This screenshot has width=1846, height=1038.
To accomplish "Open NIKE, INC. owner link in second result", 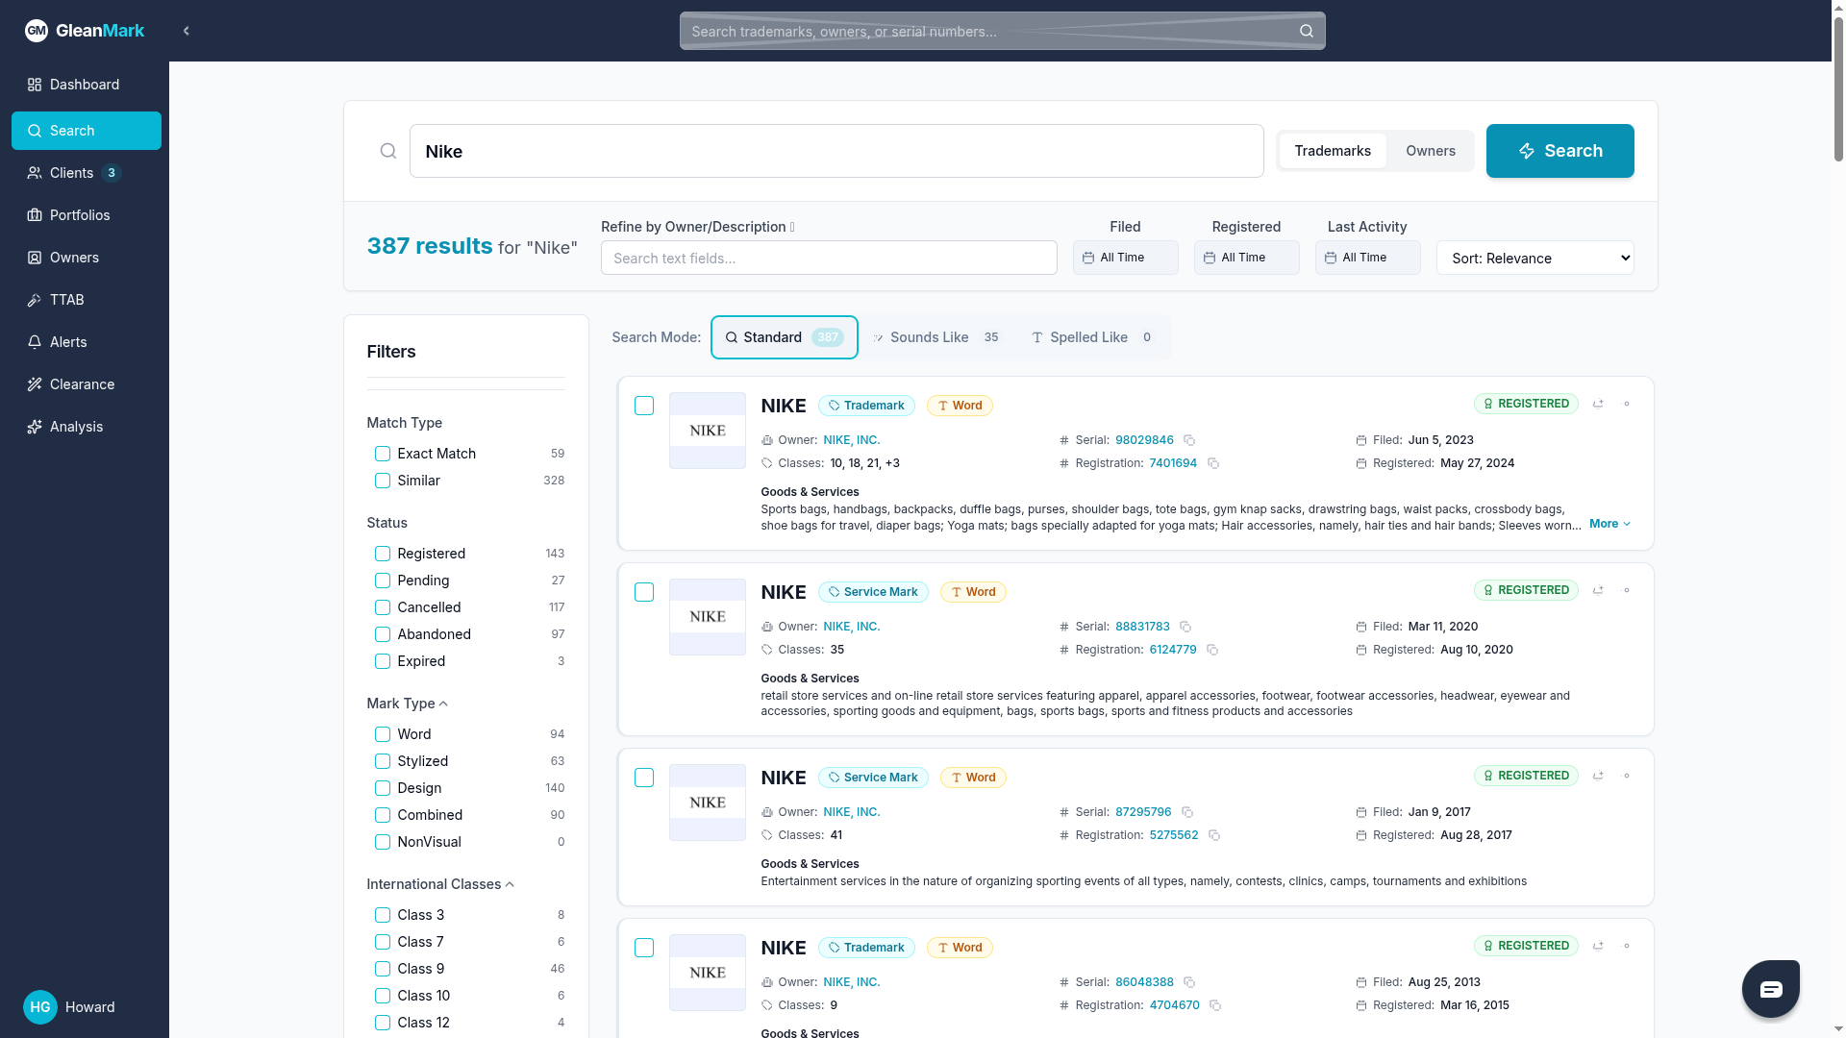I will pyautogui.click(x=851, y=627).
